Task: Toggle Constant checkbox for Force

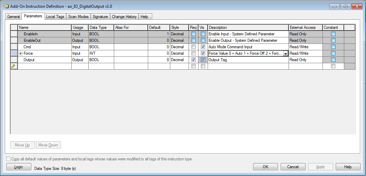Action: coord(333,53)
